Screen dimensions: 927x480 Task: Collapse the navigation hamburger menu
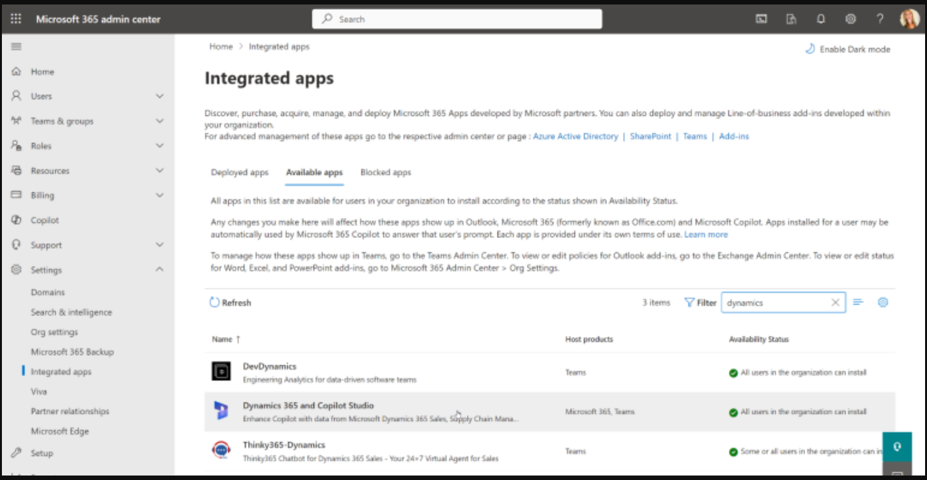tap(17, 46)
